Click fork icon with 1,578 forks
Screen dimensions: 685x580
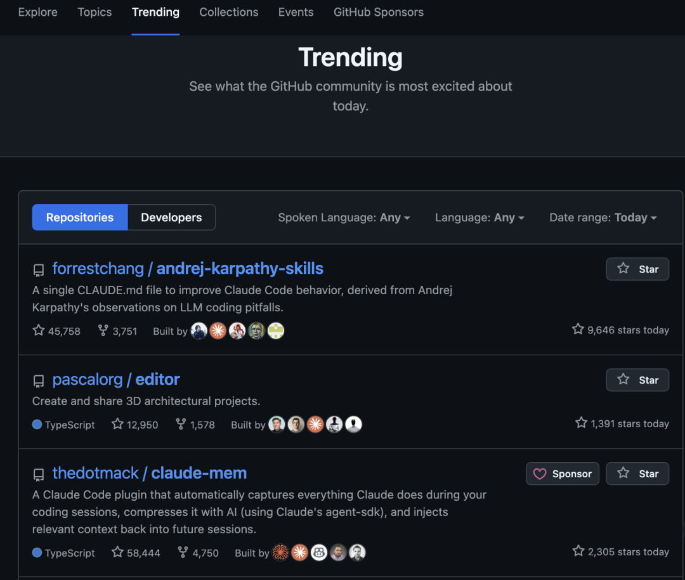180,423
